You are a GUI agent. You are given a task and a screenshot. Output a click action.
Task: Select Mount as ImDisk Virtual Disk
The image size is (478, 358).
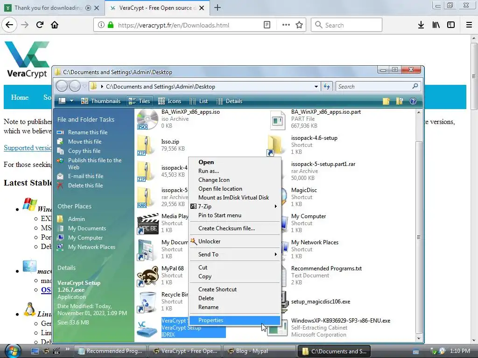coord(234,198)
